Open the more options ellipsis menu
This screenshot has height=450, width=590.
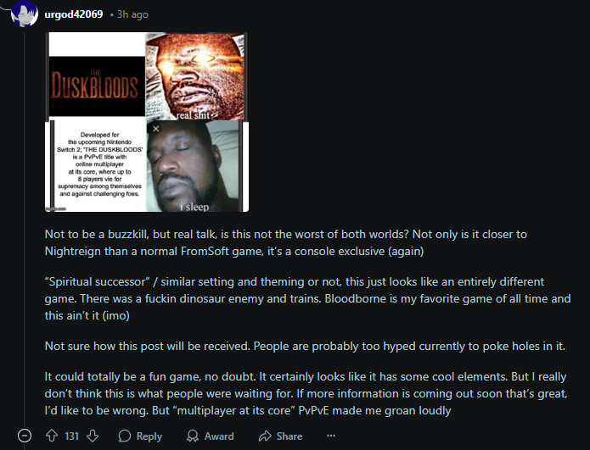331,436
